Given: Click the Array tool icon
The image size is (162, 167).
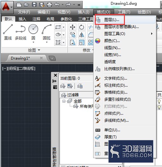Looking at the screenshot, I should coord(91,42).
